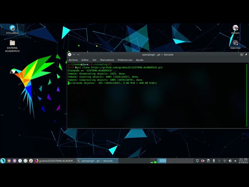This screenshot has width=249, height=187.
Task: Expand hidden system tray icons arrow
Action: click(235, 161)
